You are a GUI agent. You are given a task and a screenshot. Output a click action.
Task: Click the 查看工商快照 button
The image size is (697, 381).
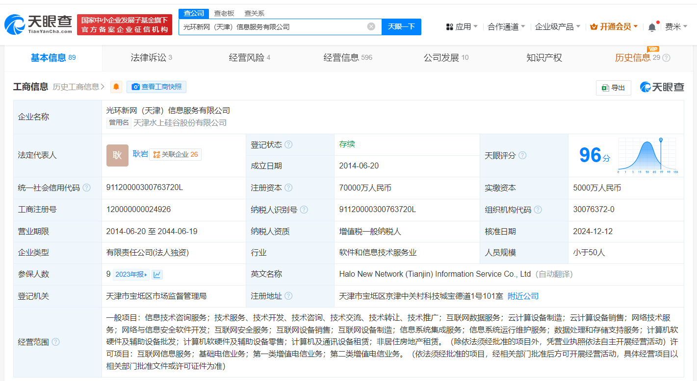tap(156, 87)
